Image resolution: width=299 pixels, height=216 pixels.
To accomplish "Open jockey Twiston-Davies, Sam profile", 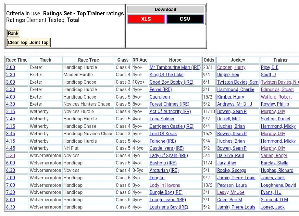I will pos(237,82).
